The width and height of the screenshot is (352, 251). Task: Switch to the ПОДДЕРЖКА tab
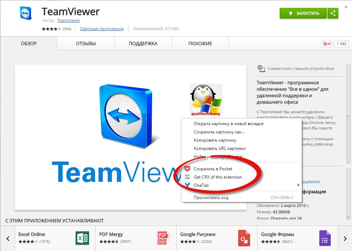tap(143, 44)
